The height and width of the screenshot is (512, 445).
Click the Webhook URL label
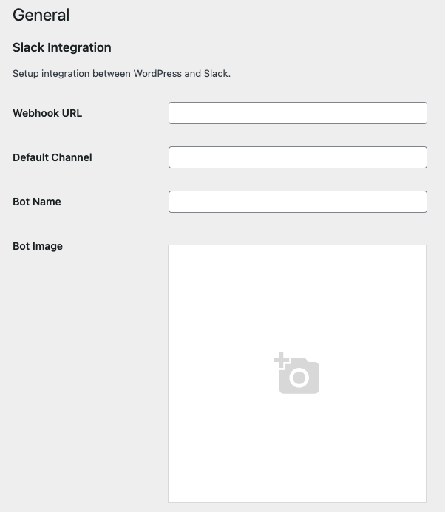tap(47, 113)
